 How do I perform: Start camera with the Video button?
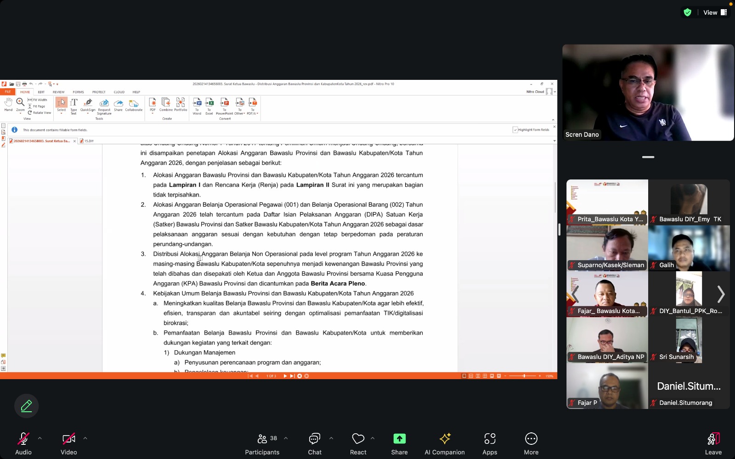69,444
